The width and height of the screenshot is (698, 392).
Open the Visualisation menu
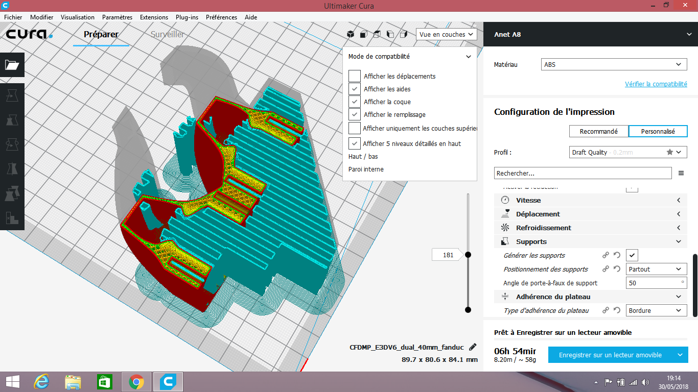[x=78, y=17]
